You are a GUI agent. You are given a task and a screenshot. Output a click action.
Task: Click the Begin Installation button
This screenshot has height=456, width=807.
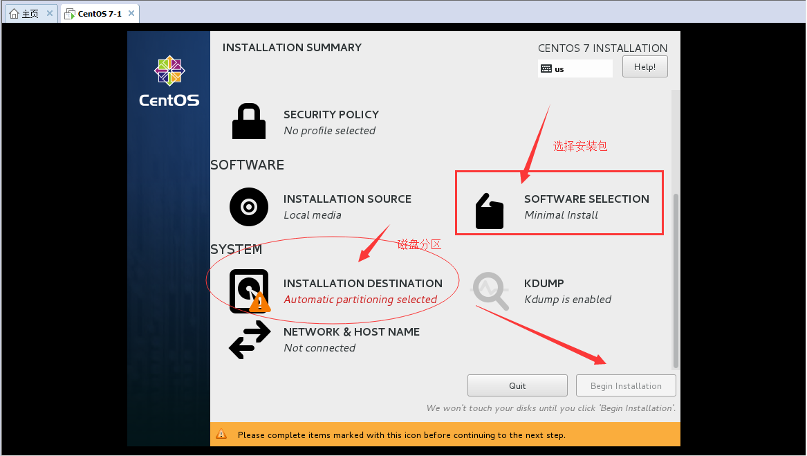click(x=626, y=385)
